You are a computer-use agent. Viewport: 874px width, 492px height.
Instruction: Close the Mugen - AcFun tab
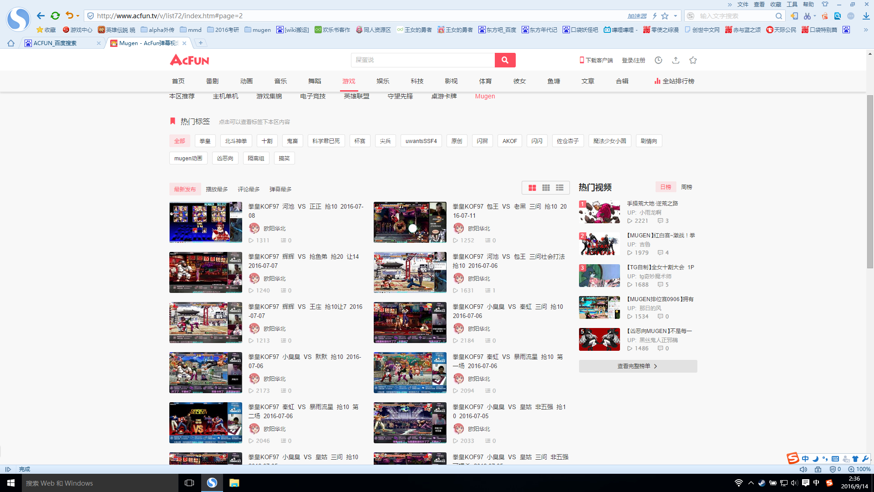[184, 43]
